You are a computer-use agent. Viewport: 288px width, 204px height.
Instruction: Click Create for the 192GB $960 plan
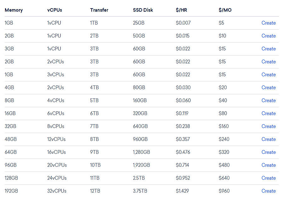click(x=268, y=191)
